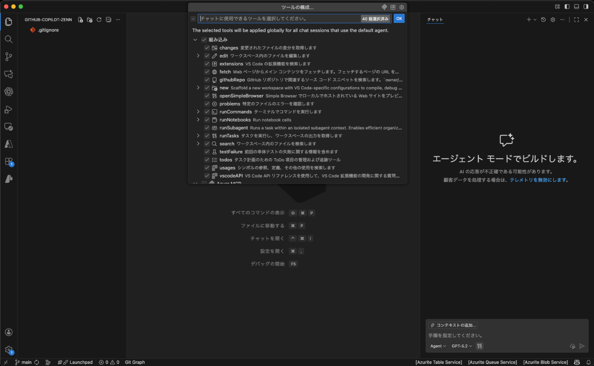The width and height of the screenshot is (594, 366).
Task: Open the Chat view in activity bar
Action: coord(8,74)
